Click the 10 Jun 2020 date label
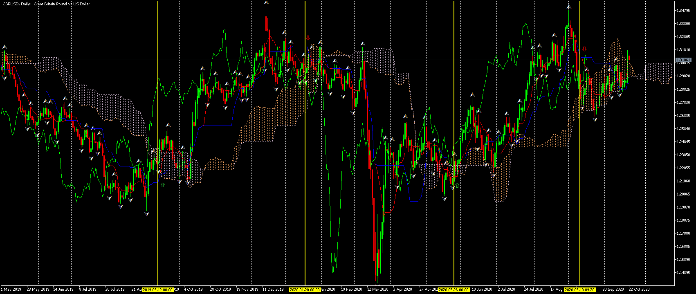 point(482,290)
